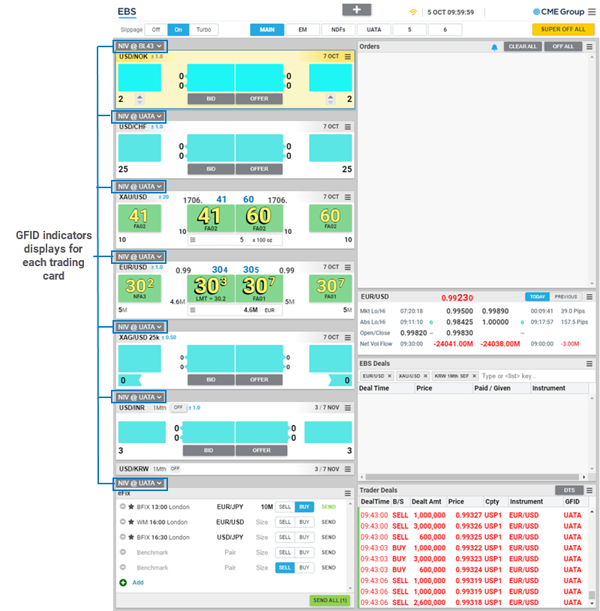Remove the BFIX 13:00 London row
This screenshot has width=600, height=611.
[x=122, y=507]
